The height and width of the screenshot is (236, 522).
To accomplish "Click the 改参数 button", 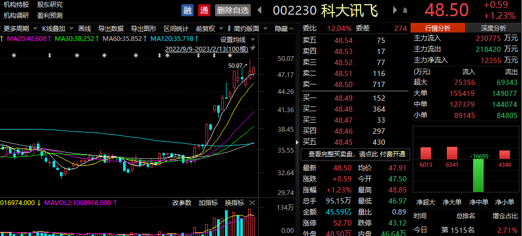I will [182, 203].
